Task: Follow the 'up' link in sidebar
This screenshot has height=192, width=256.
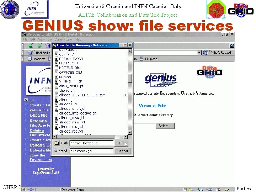Action: coord(32,100)
